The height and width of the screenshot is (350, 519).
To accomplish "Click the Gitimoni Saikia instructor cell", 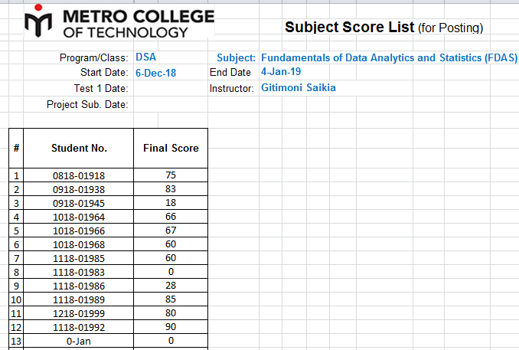I will pos(299,87).
